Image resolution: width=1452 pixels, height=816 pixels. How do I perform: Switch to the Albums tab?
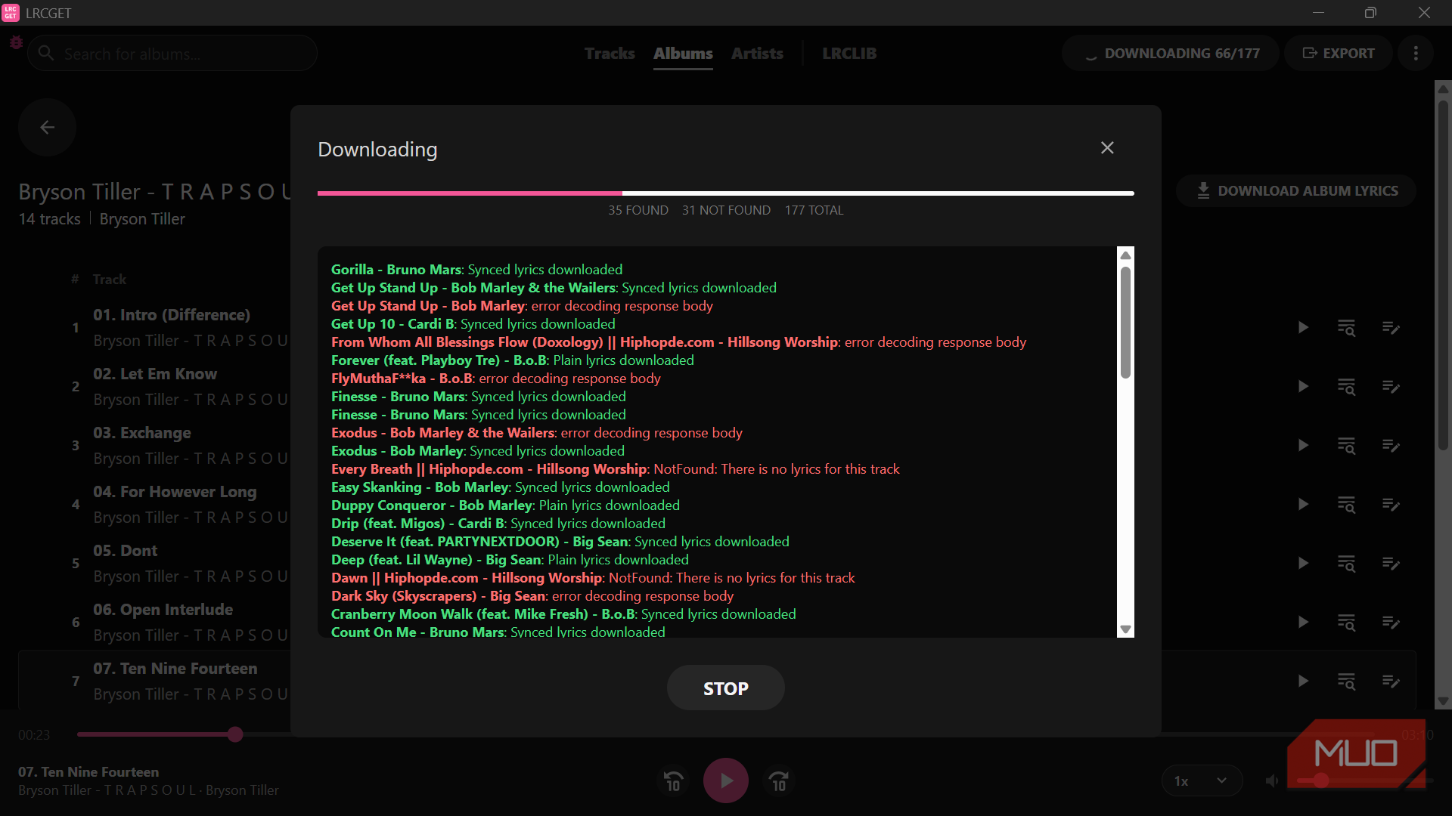(683, 54)
